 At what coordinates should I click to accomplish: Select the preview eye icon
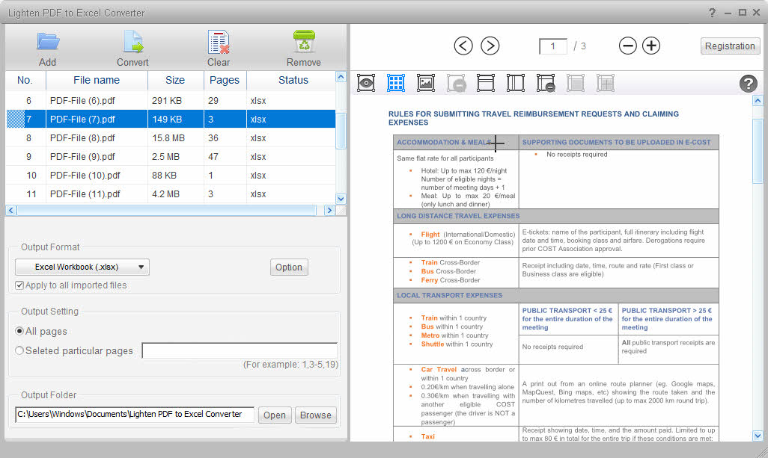[365, 83]
